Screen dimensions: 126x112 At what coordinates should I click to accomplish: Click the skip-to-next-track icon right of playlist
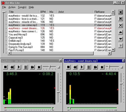pyautogui.click(x=120, y=12)
